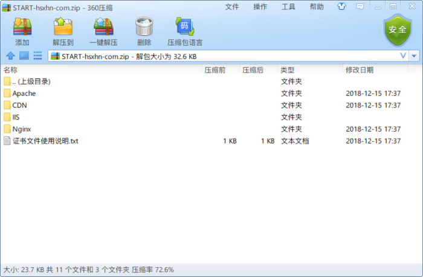Open the 文件 menu
This screenshot has height=277, width=423.
pos(232,7)
